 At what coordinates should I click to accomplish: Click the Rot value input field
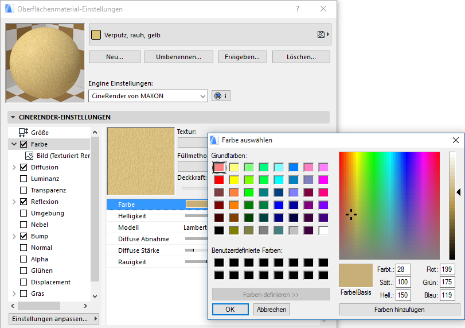(x=447, y=269)
